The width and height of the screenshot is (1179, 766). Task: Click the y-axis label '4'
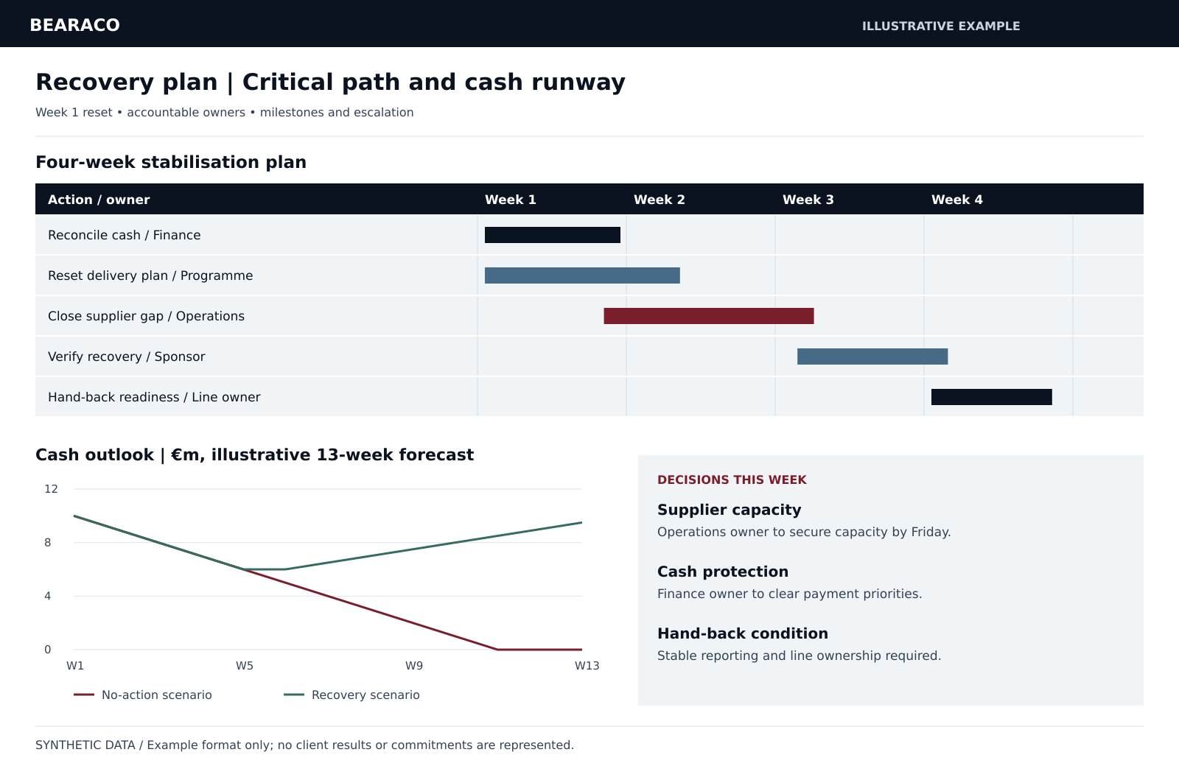48,596
